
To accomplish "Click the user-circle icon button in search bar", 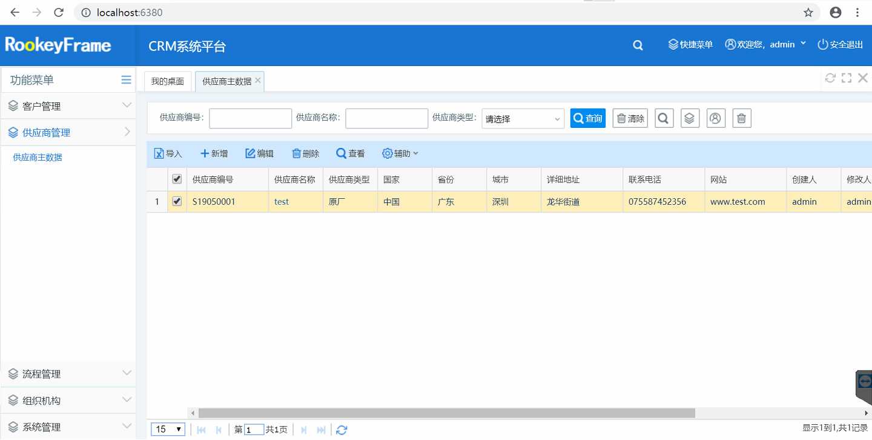I will tap(716, 118).
